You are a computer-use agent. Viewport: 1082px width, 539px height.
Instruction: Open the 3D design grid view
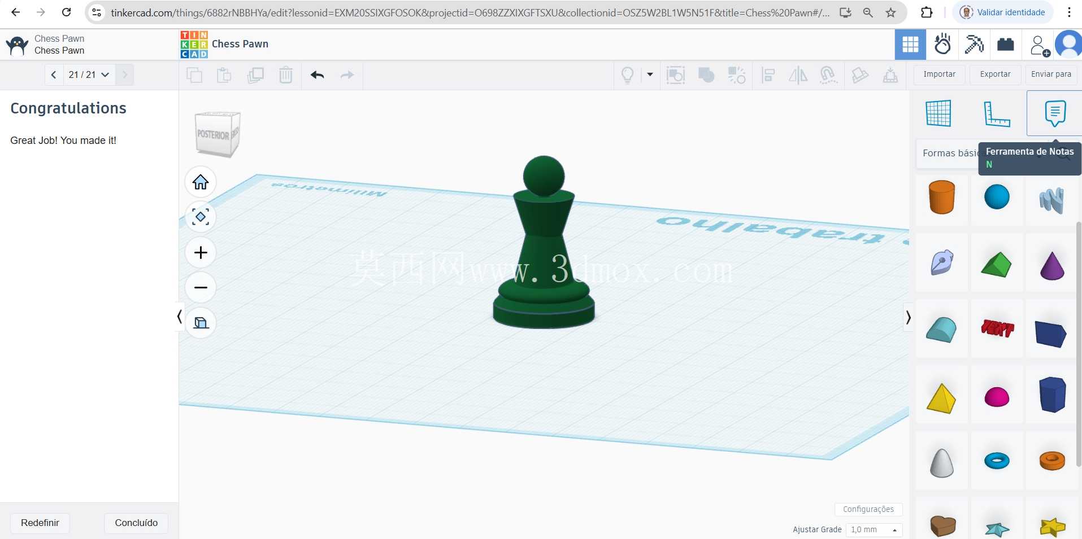pyautogui.click(x=910, y=45)
